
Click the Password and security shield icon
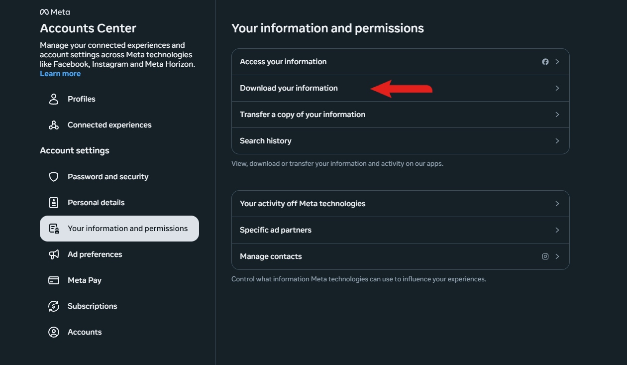pos(54,177)
